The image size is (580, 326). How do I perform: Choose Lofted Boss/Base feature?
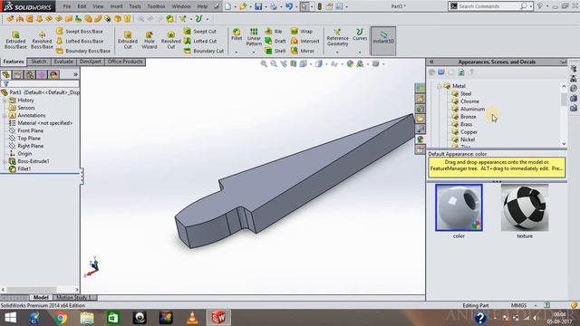[80, 41]
